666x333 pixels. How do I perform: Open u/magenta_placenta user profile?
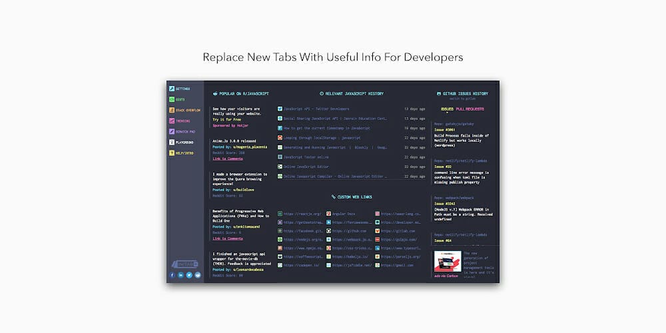click(x=250, y=147)
